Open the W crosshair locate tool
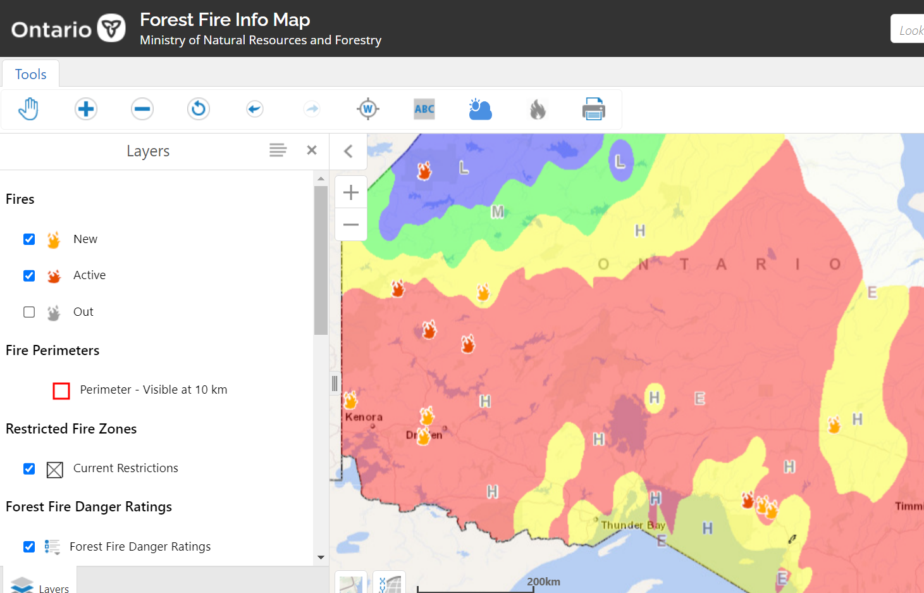This screenshot has width=924, height=593. click(367, 109)
